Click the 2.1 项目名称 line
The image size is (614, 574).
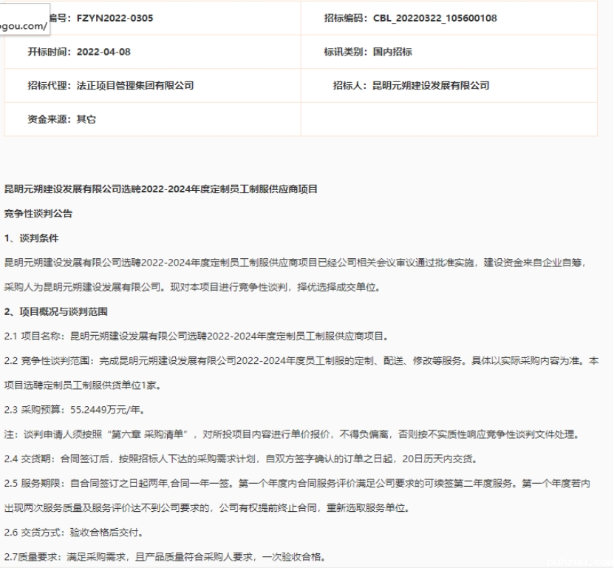point(196,337)
